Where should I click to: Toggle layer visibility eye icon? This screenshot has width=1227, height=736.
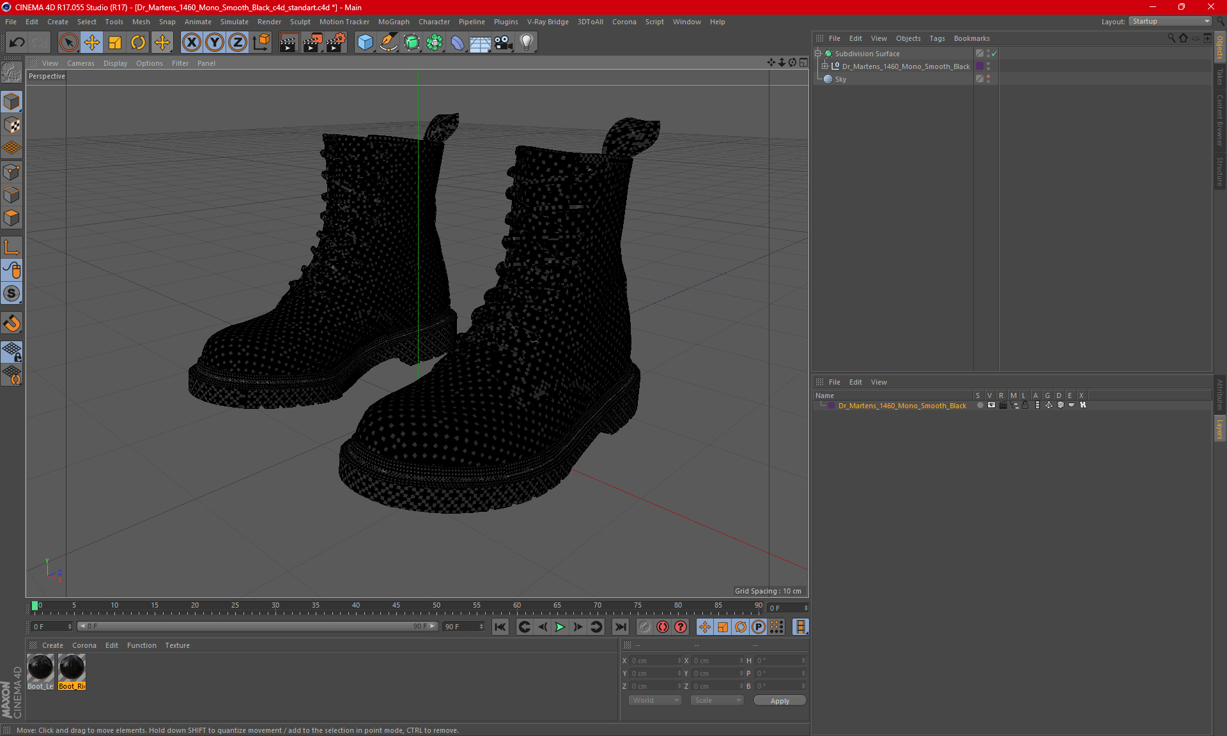(x=991, y=405)
